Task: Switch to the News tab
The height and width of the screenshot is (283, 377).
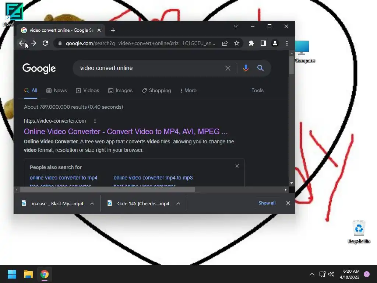Action: (56, 91)
